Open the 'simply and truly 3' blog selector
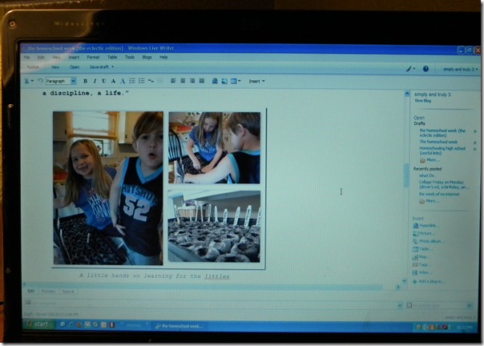Viewport: 484px width, 346px height. point(460,69)
